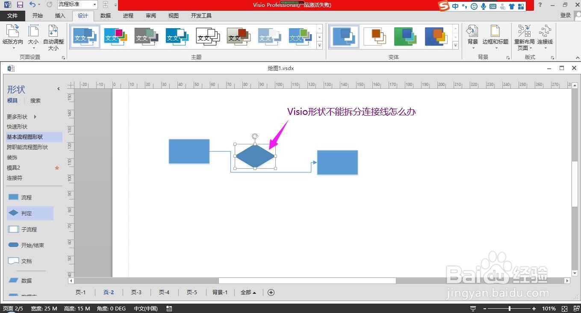Pick the 开始/结束 terminator shape
This screenshot has height=313, width=581.
(27, 245)
